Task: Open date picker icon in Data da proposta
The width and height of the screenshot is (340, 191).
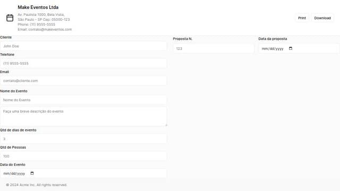Action: [x=291, y=48]
